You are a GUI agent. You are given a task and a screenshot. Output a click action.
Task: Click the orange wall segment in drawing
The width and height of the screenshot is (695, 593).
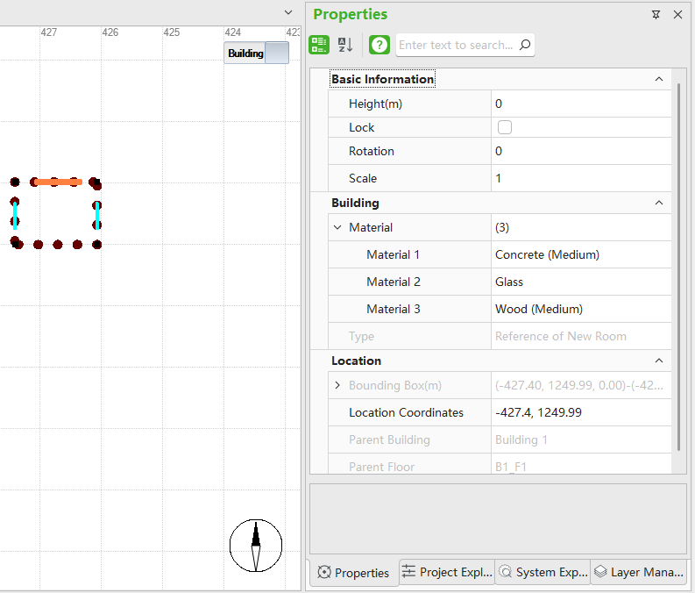(x=59, y=182)
